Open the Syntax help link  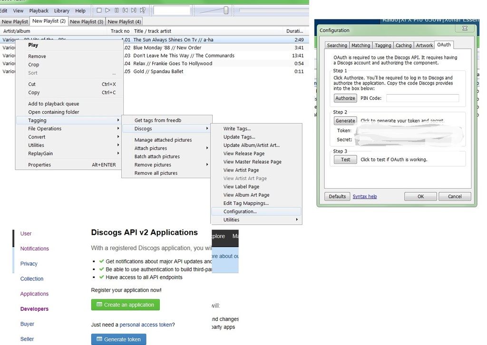[x=365, y=196]
